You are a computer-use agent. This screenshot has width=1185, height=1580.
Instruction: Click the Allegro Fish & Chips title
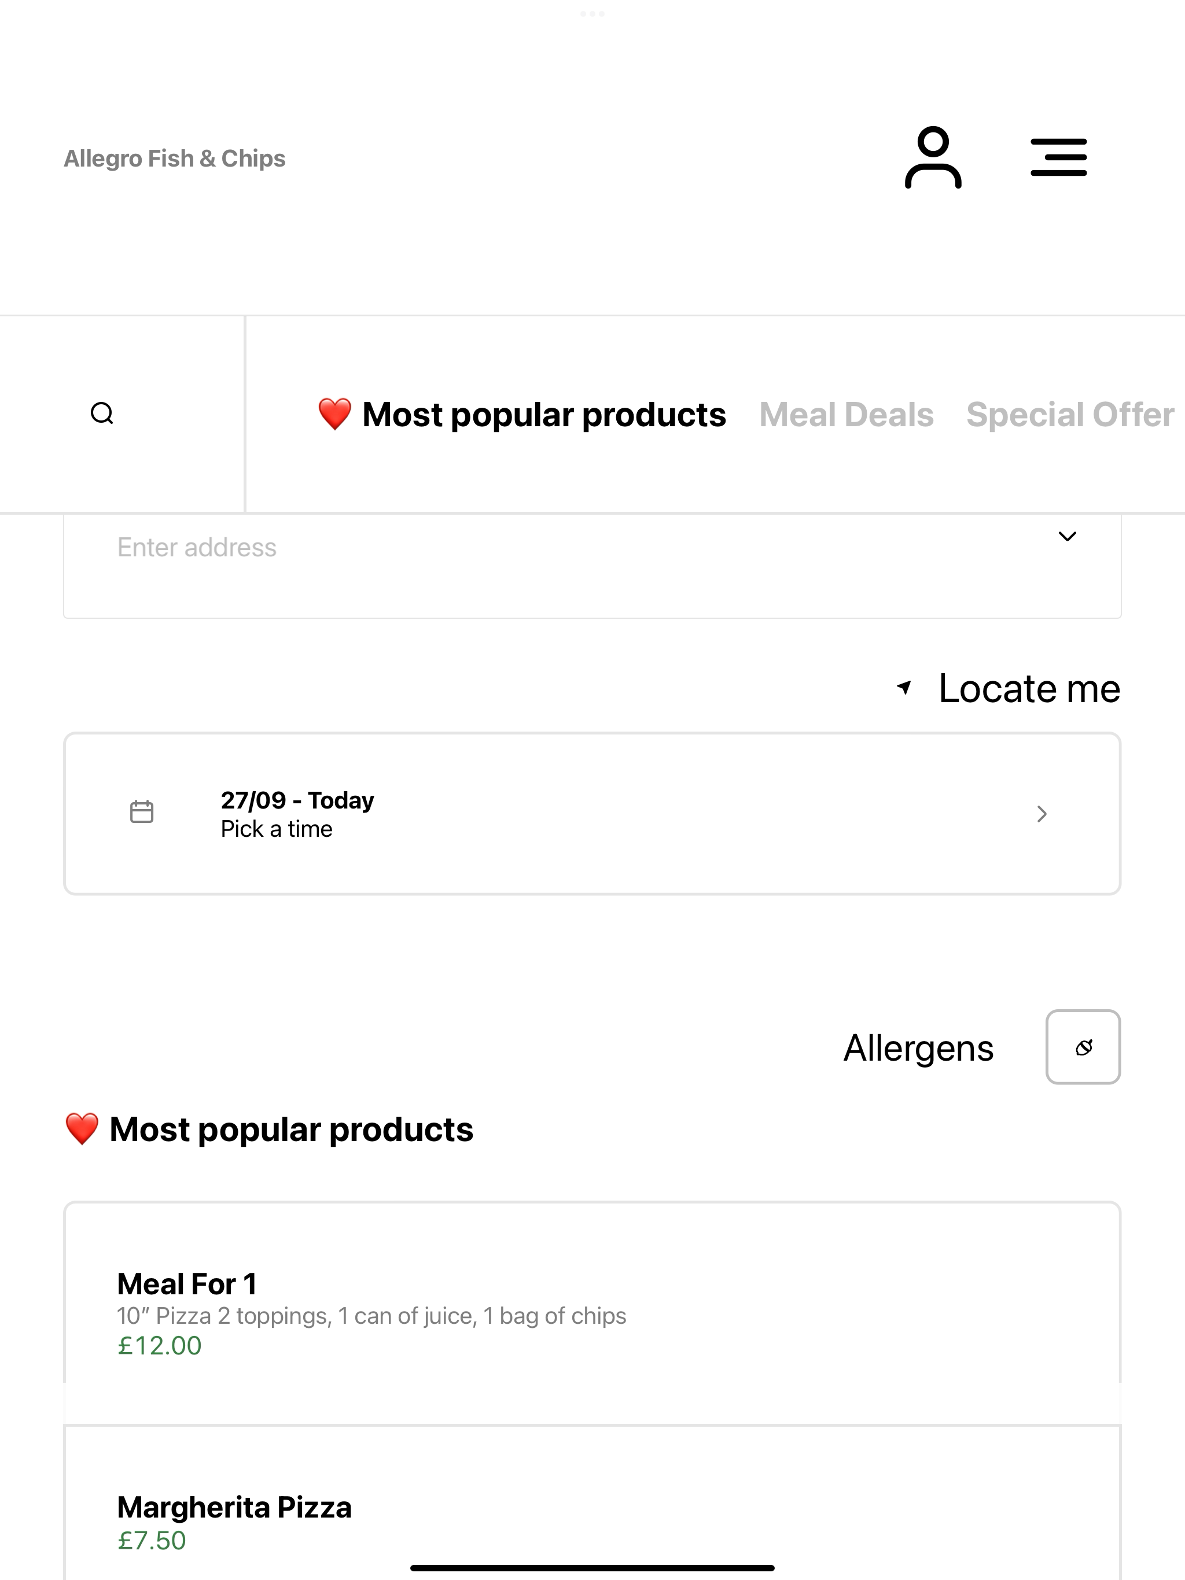tap(174, 158)
